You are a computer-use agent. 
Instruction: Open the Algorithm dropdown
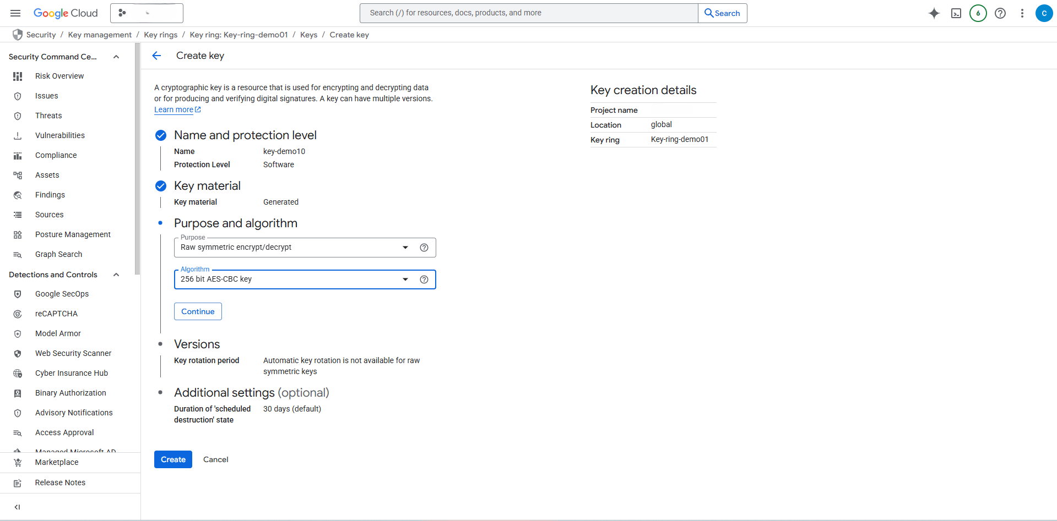[x=405, y=279]
